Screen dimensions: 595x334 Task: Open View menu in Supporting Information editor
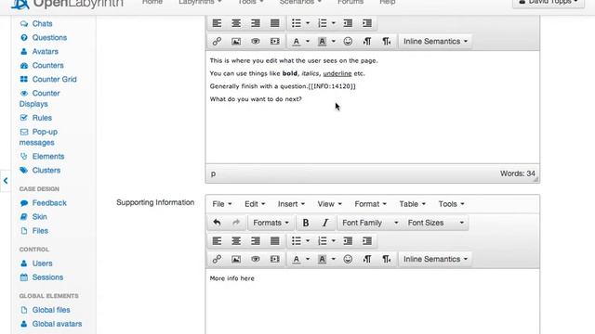point(329,204)
